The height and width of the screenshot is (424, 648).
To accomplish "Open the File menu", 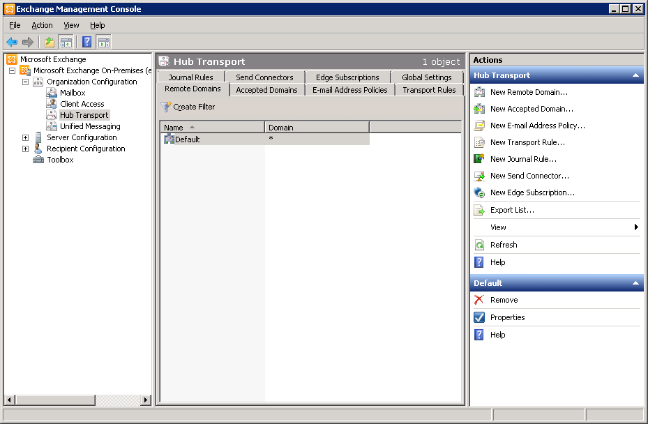I will pyautogui.click(x=15, y=25).
